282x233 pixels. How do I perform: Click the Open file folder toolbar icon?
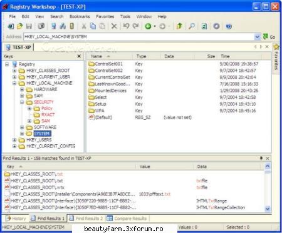point(20,26)
